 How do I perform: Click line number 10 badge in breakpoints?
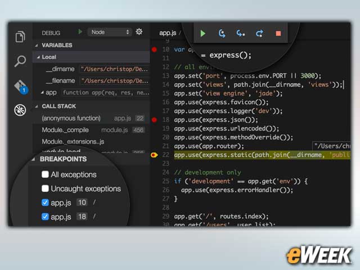pos(82,202)
